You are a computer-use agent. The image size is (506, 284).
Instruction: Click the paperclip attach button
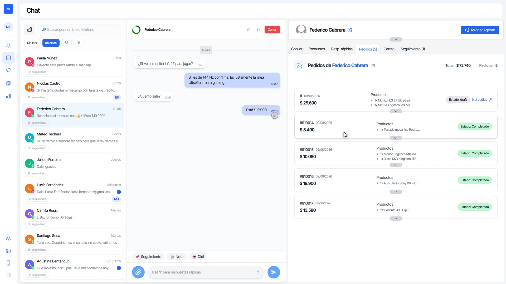pos(138,272)
